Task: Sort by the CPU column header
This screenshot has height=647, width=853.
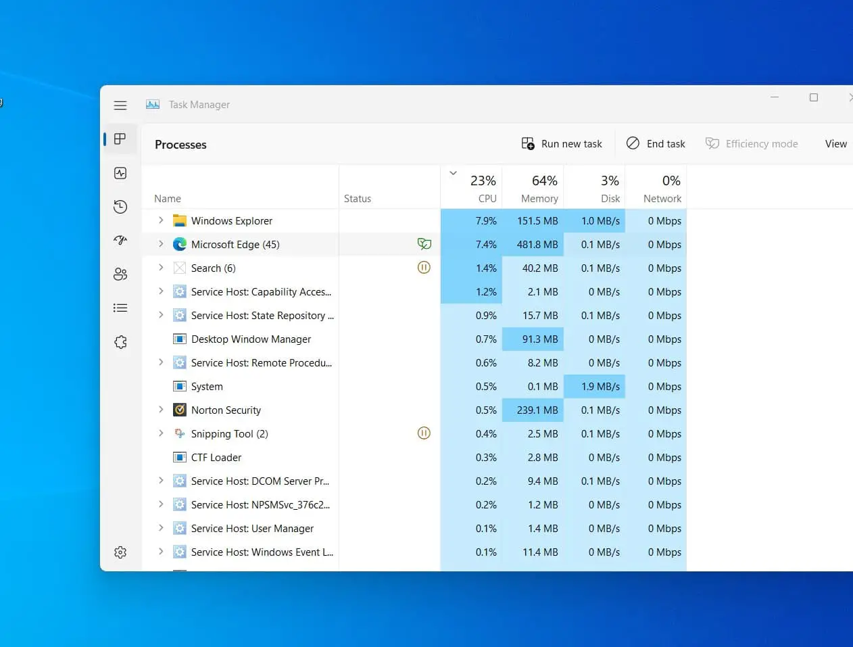Action: [x=483, y=189]
